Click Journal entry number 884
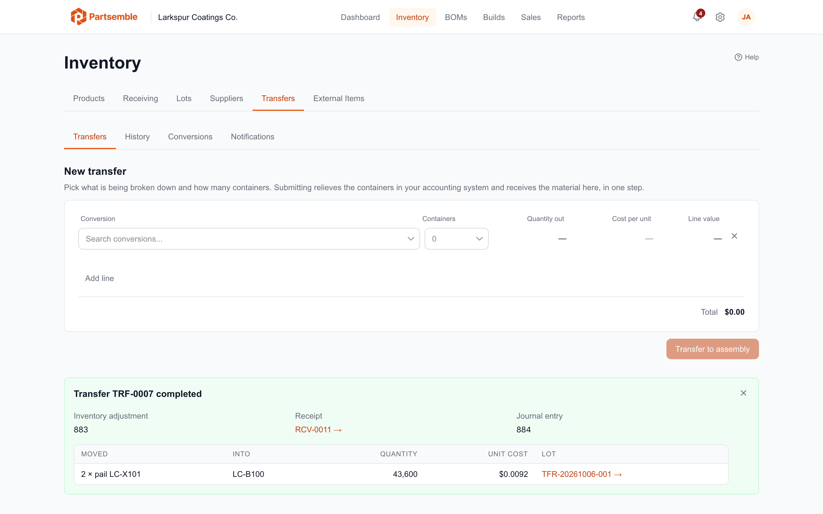This screenshot has height=514, width=823. pos(524,430)
